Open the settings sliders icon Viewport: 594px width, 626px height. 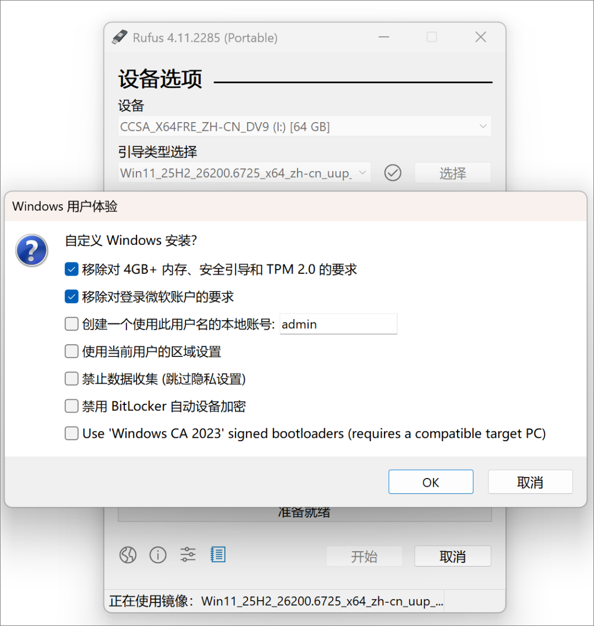click(188, 554)
